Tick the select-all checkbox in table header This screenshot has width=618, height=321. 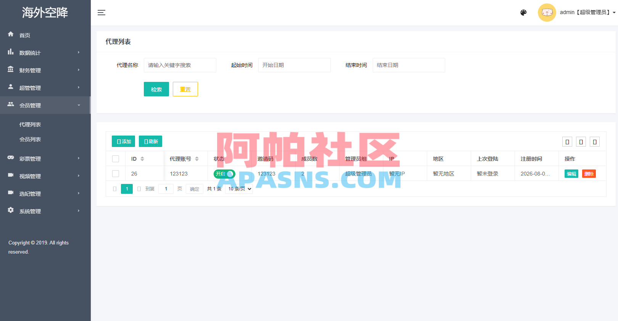[x=116, y=159]
